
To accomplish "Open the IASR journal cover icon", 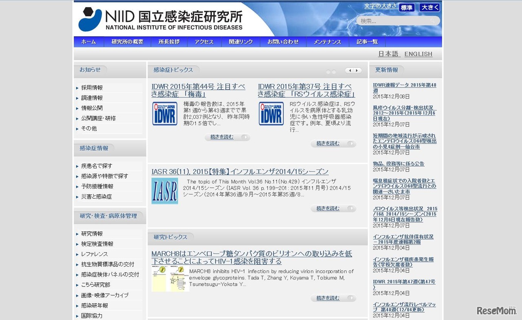I will (x=164, y=190).
